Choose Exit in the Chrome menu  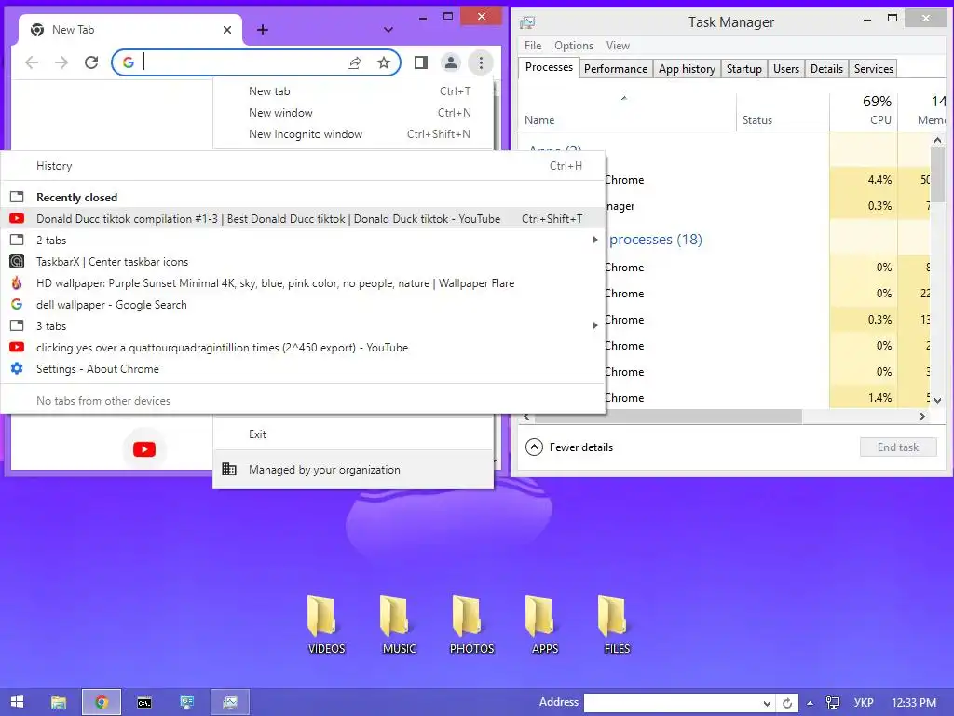coord(353,434)
